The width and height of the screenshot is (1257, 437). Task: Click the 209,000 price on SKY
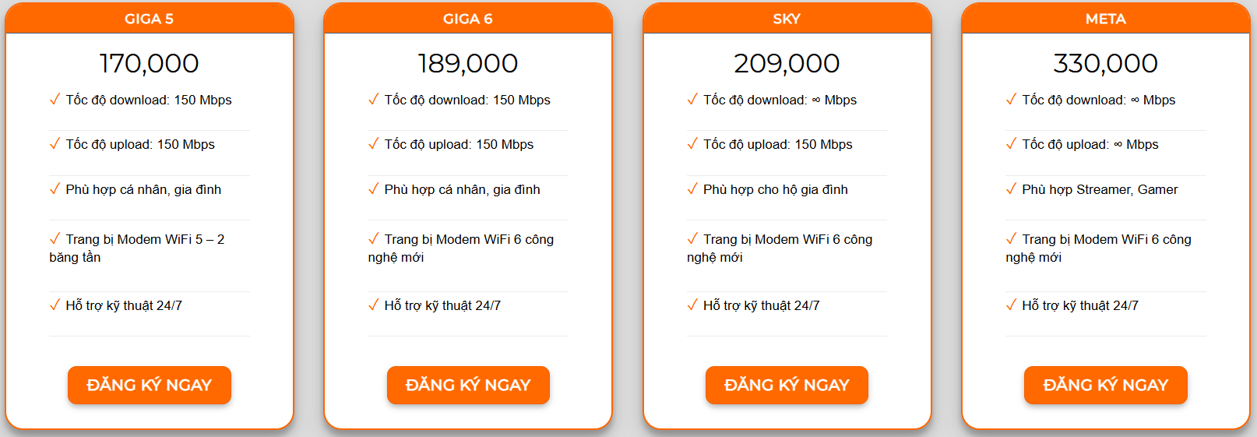pyautogui.click(x=787, y=63)
